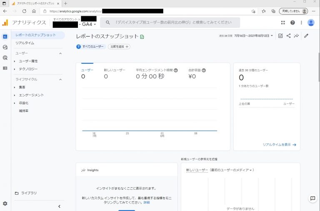Open the date range dropdown

pyautogui.click(x=253, y=36)
